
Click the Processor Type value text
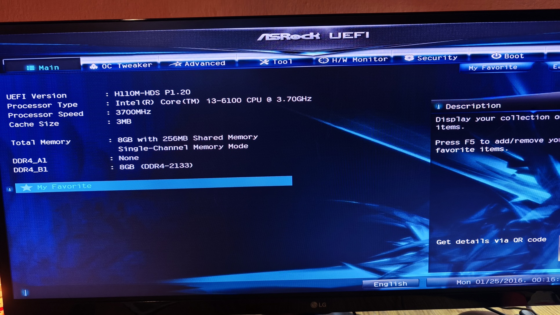click(213, 101)
